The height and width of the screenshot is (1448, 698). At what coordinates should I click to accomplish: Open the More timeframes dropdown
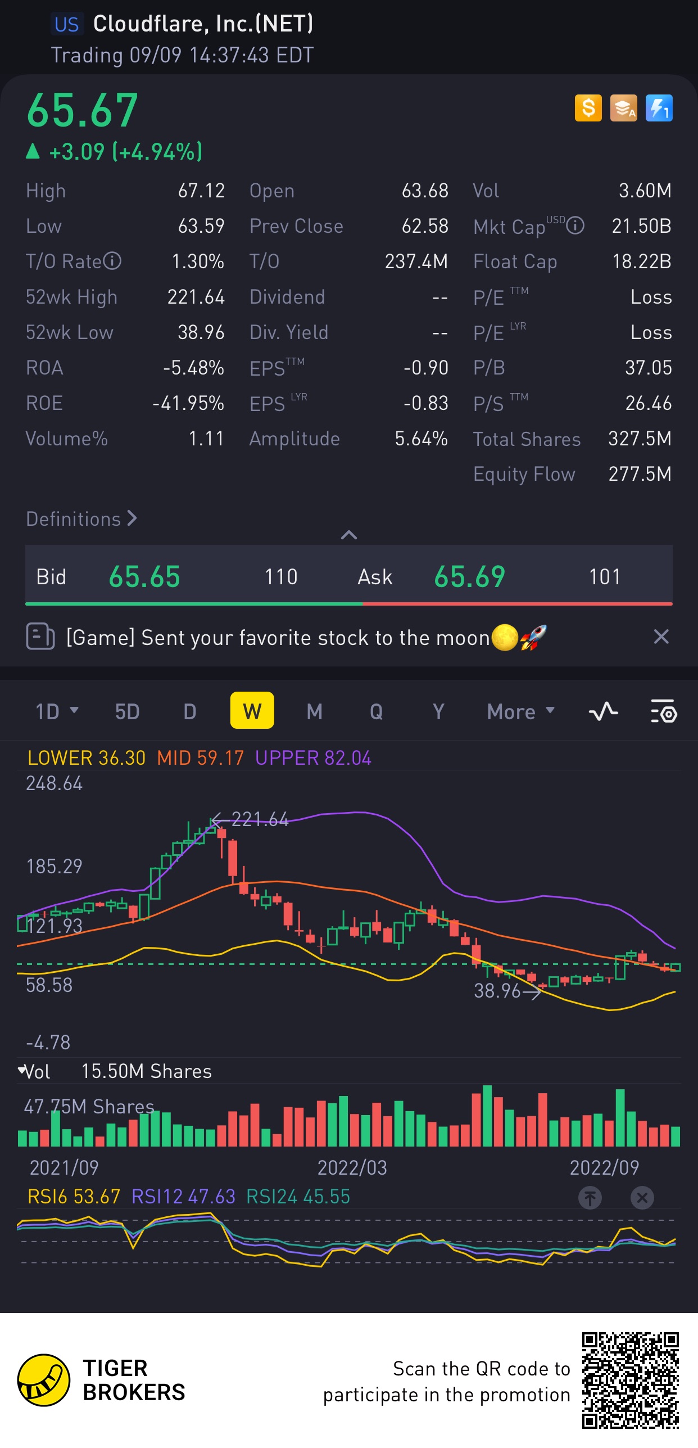(x=521, y=711)
